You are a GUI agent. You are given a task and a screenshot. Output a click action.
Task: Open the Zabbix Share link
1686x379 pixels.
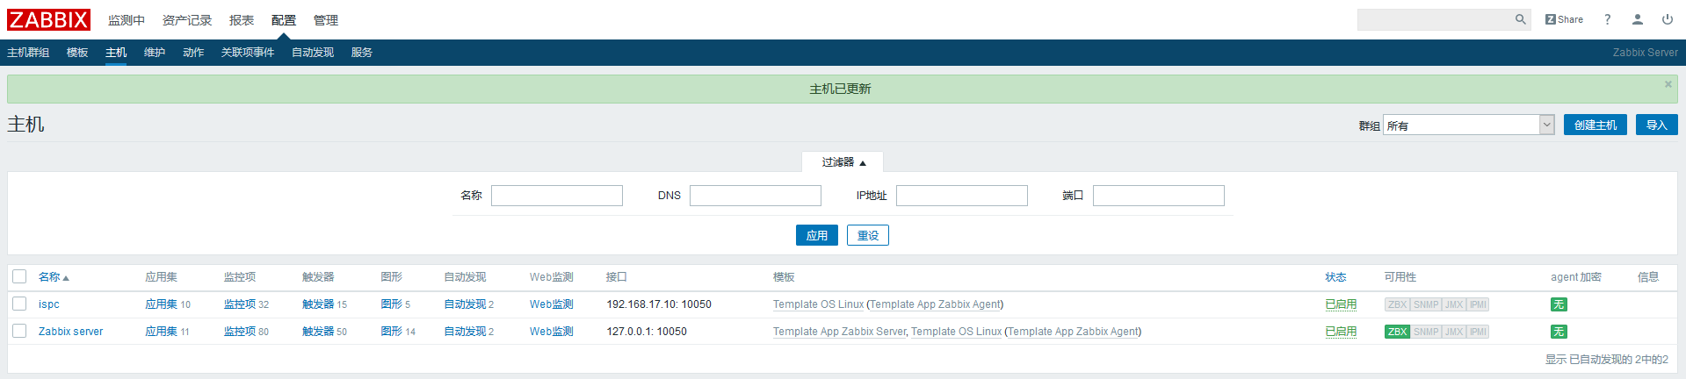[1564, 19]
